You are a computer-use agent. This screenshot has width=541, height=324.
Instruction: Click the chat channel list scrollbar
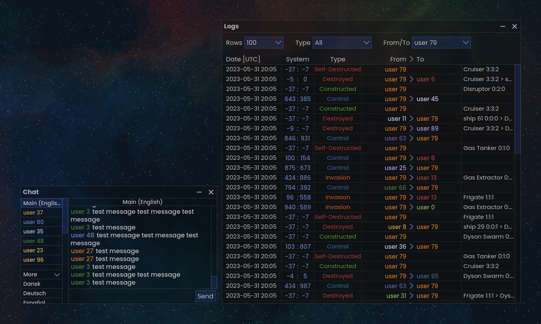tap(65, 216)
